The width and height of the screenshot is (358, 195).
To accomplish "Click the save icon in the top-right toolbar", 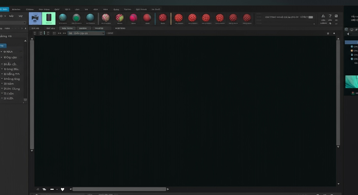I will (x=336, y=16).
